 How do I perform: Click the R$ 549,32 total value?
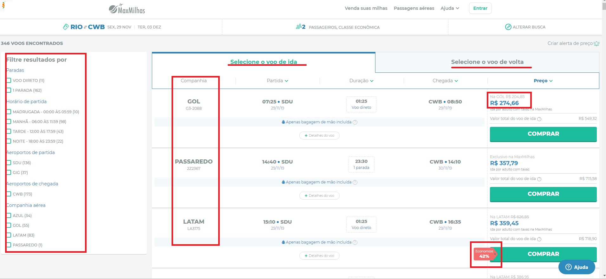(588, 119)
